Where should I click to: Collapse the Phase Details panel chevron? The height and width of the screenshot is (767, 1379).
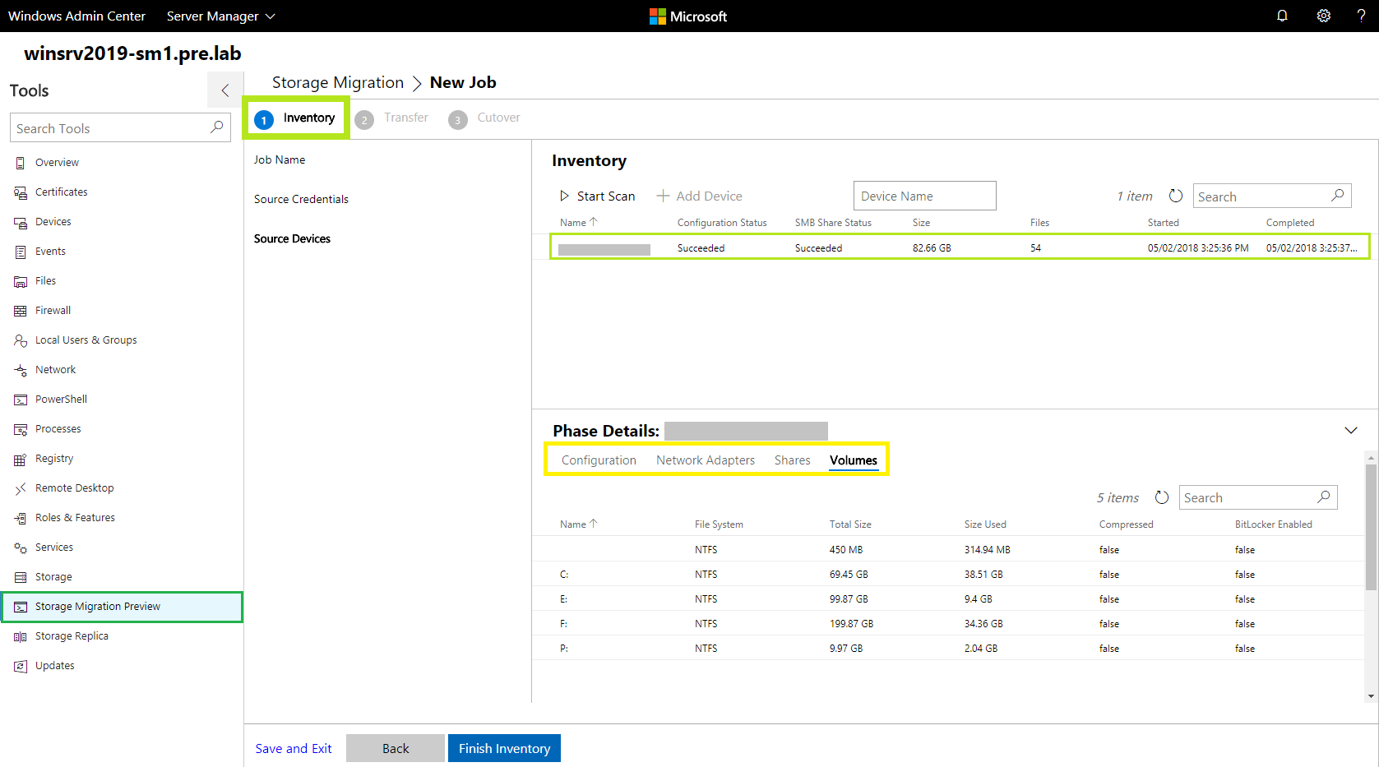(1351, 430)
